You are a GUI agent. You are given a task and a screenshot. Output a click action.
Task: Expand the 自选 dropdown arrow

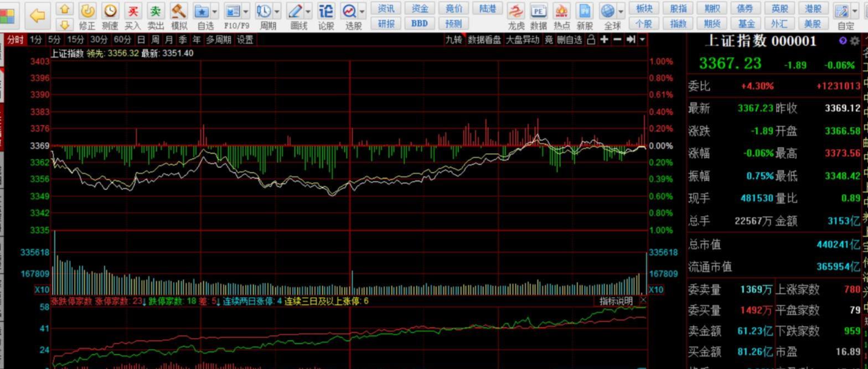215,11
